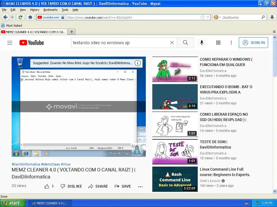Open the Windows start button
Image resolution: width=277 pixels, height=207 pixels.
13,203
